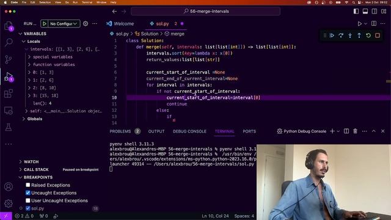Toggle Raised Exceptions breakpoint checkbox

tap(28, 185)
